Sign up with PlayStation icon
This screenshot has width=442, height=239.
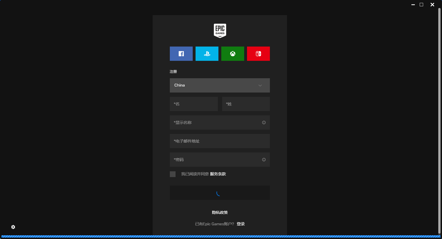tap(207, 54)
